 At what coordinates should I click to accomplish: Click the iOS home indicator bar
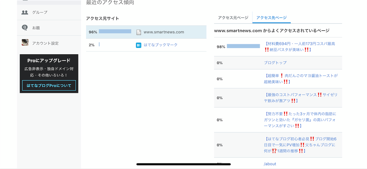click(183, 164)
